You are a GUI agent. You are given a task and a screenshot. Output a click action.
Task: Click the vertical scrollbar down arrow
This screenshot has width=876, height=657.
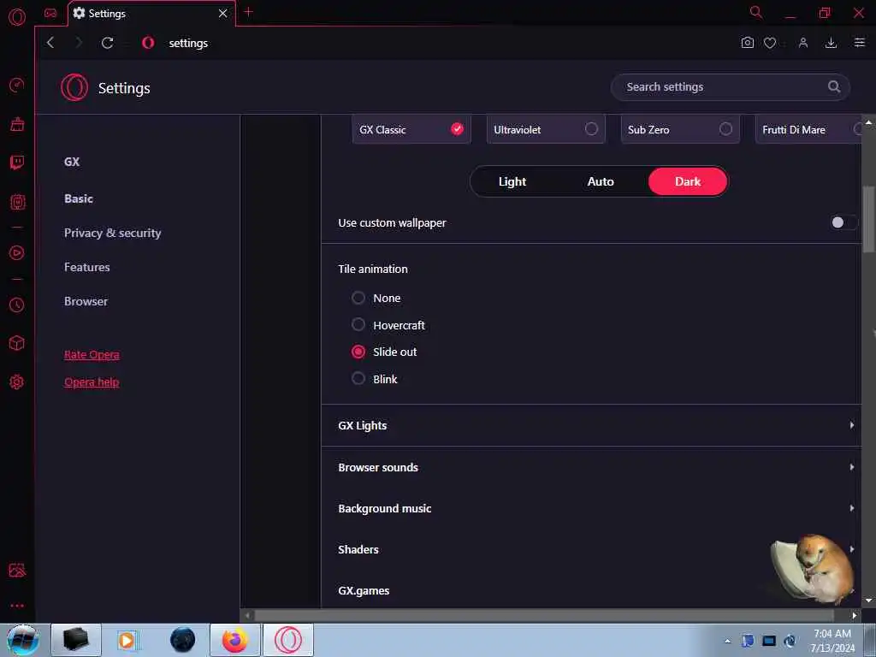(869, 601)
